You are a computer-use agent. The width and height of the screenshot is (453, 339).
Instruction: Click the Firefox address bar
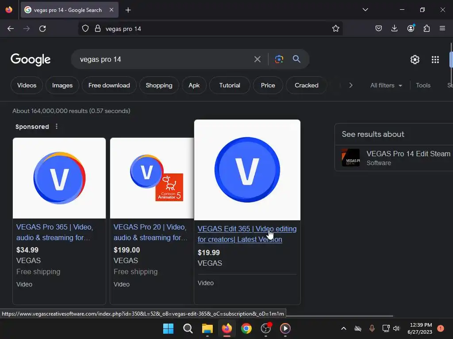(210, 29)
